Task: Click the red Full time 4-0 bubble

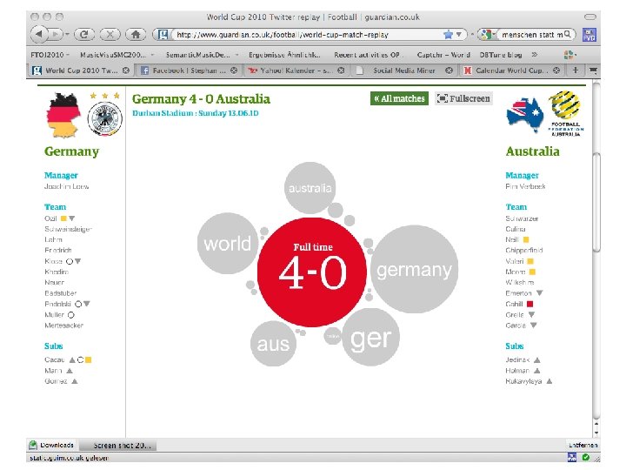Action: 312,272
